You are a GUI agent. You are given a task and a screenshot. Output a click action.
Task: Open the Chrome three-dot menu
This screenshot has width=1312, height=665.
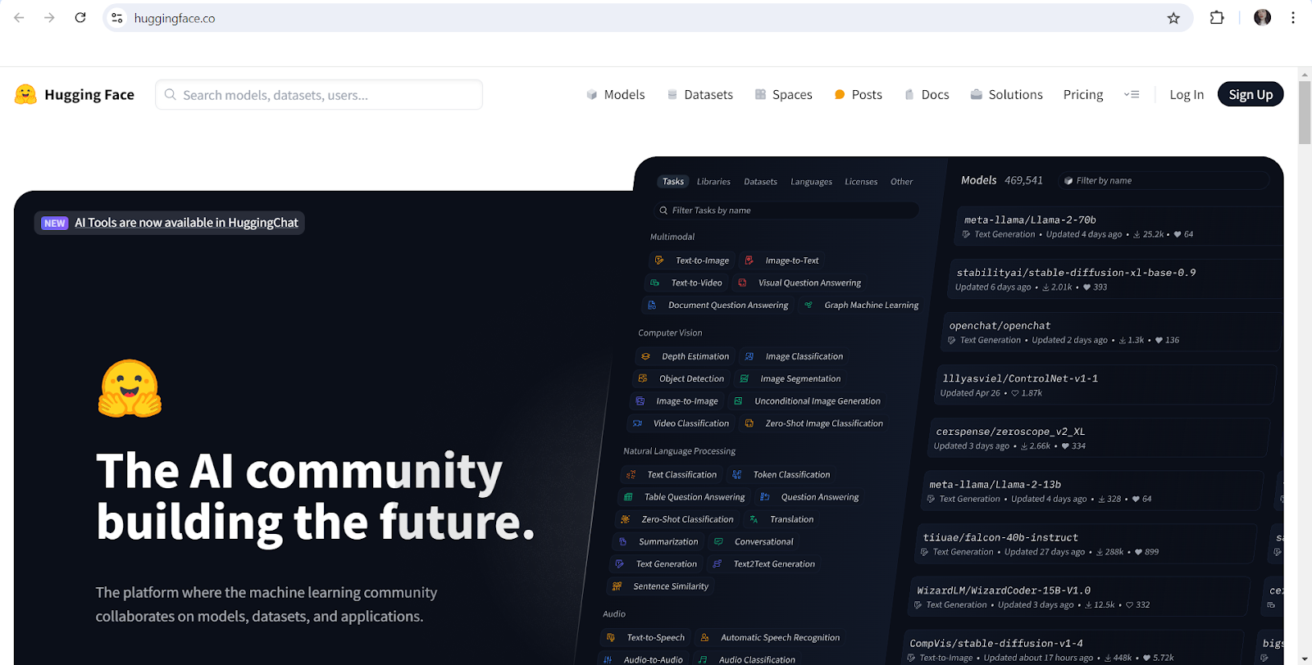pos(1293,17)
